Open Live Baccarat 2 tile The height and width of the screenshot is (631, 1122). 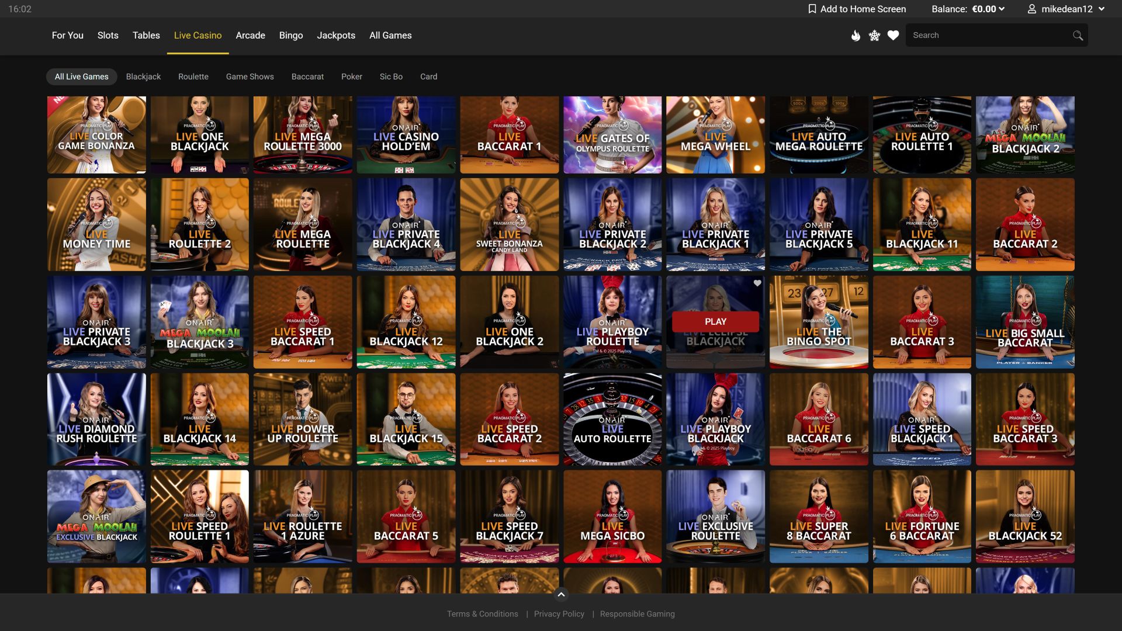1025,224
